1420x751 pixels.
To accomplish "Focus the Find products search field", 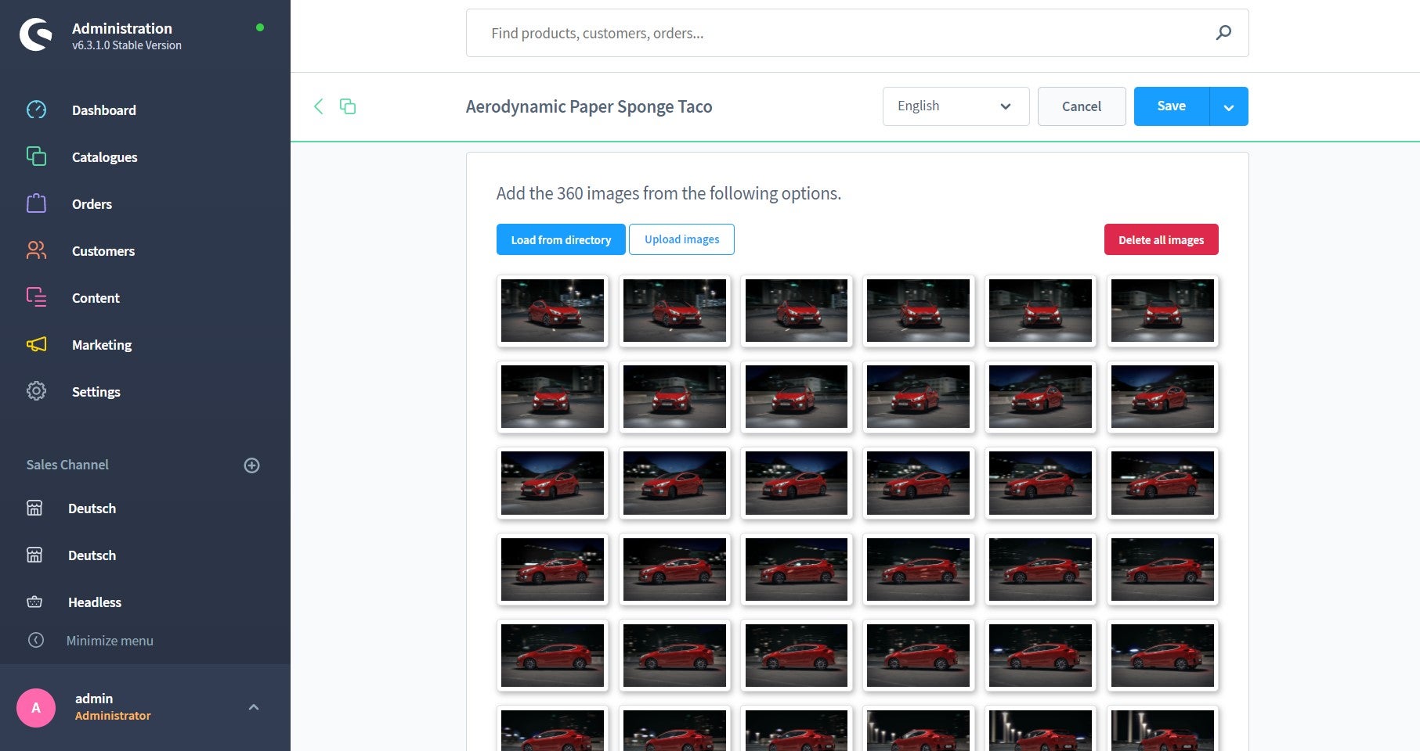I will pos(857,33).
